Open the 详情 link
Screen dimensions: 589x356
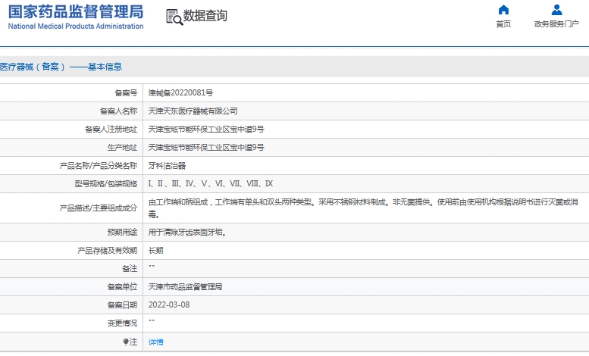[x=155, y=342]
